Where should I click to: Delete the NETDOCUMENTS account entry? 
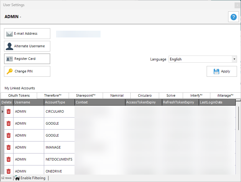[x=9, y=159]
